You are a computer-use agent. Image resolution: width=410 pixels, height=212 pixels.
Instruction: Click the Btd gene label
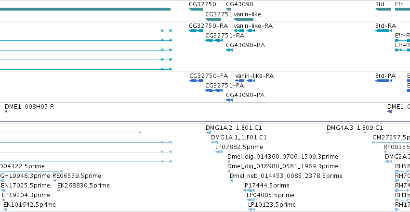pos(380,4)
